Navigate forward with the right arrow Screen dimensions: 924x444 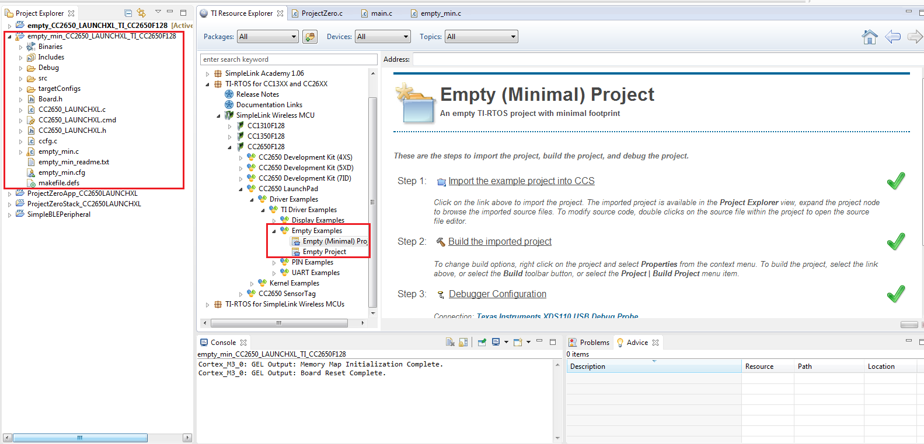pyautogui.click(x=915, y=37)
